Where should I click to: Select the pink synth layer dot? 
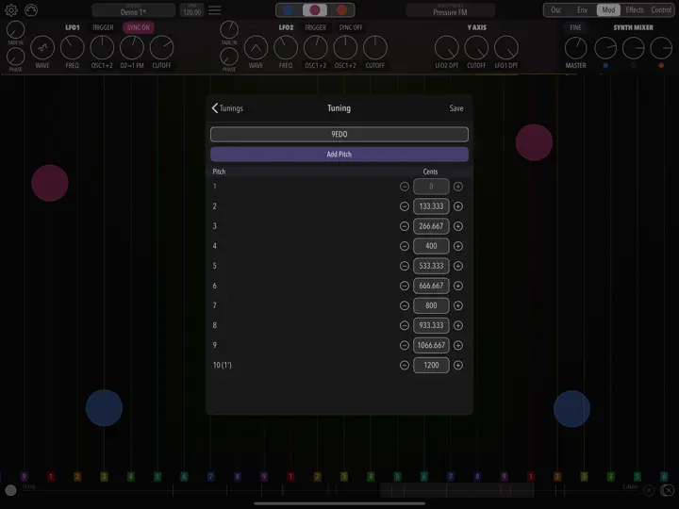click(315, 10)
